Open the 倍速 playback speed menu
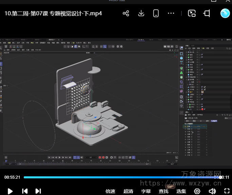This screenshot has width=232, height=195. coord(111,191)
